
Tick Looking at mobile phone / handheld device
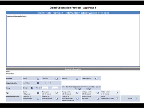77,99
